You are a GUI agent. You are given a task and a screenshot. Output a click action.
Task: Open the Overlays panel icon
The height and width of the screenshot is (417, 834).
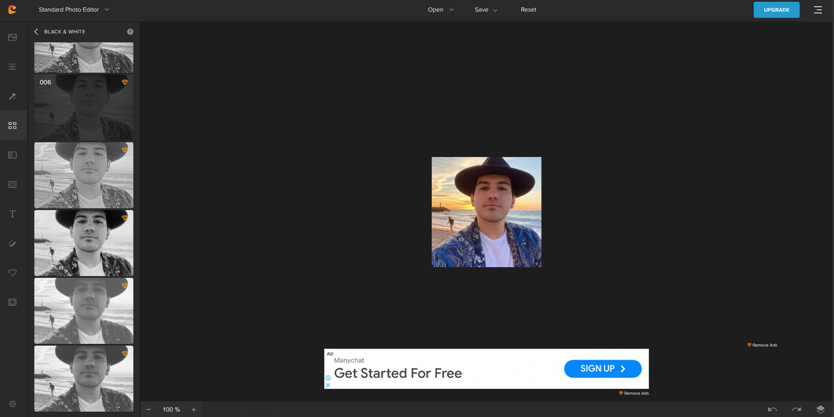click(12, 155)
